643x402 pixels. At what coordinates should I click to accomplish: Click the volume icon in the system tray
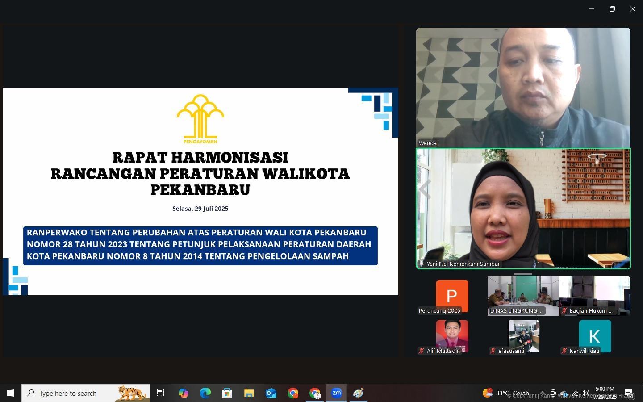(585, 394)
